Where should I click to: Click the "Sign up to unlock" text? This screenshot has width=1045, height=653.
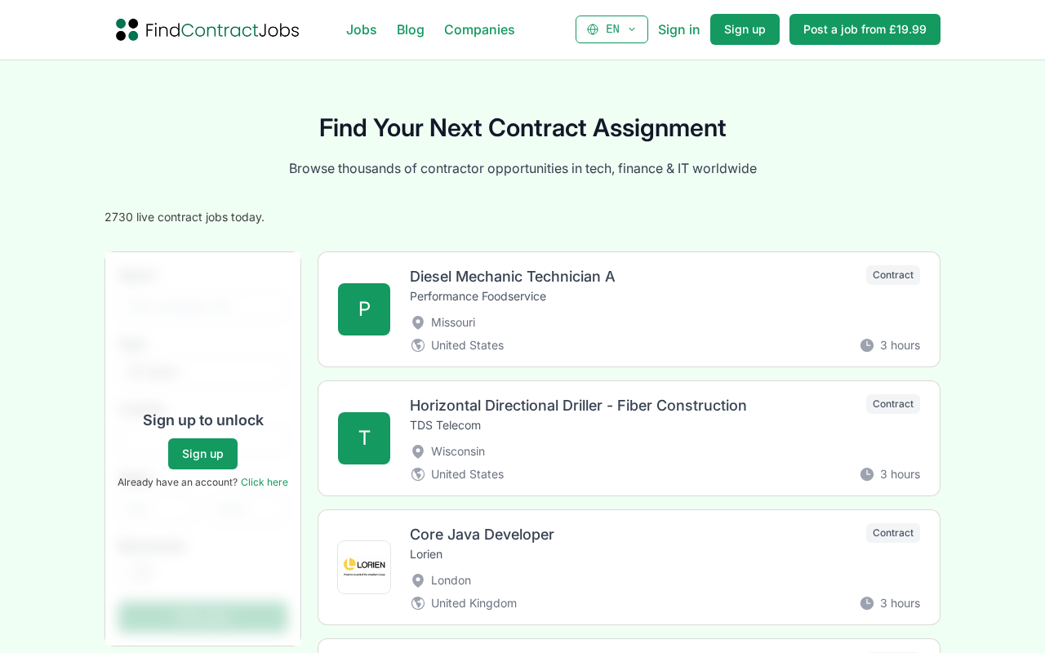click(x=203, y=420)
